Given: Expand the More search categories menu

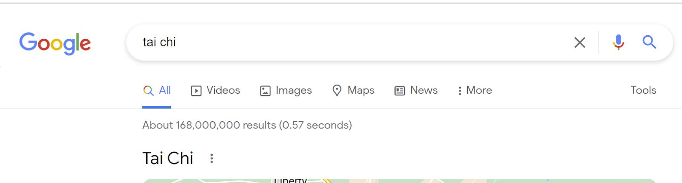Looking at the screenshot, I should tap(474, 90).
